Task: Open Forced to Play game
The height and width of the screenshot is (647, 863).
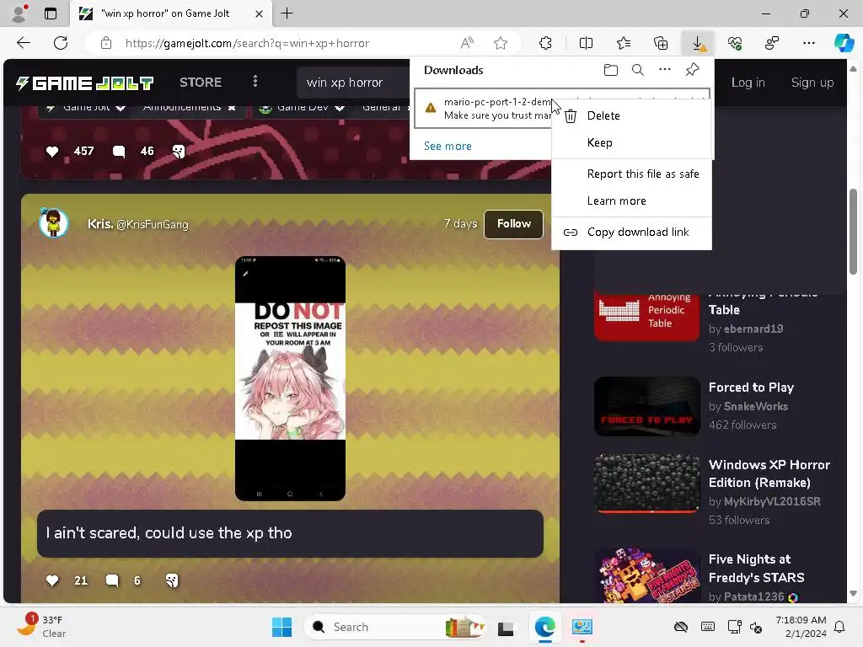Action: click(751, 388)
